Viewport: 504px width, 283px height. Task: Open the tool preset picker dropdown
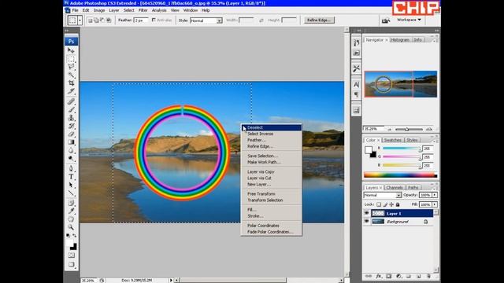80,20
